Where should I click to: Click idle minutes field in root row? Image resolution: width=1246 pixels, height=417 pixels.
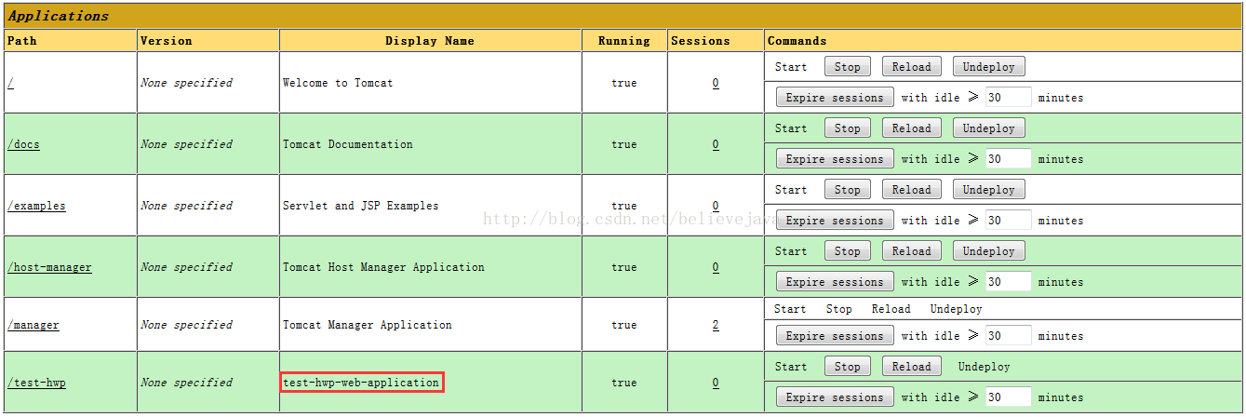coord(1008,98)
